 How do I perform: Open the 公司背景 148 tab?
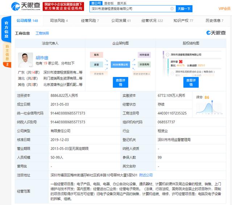tap(27, 21)
